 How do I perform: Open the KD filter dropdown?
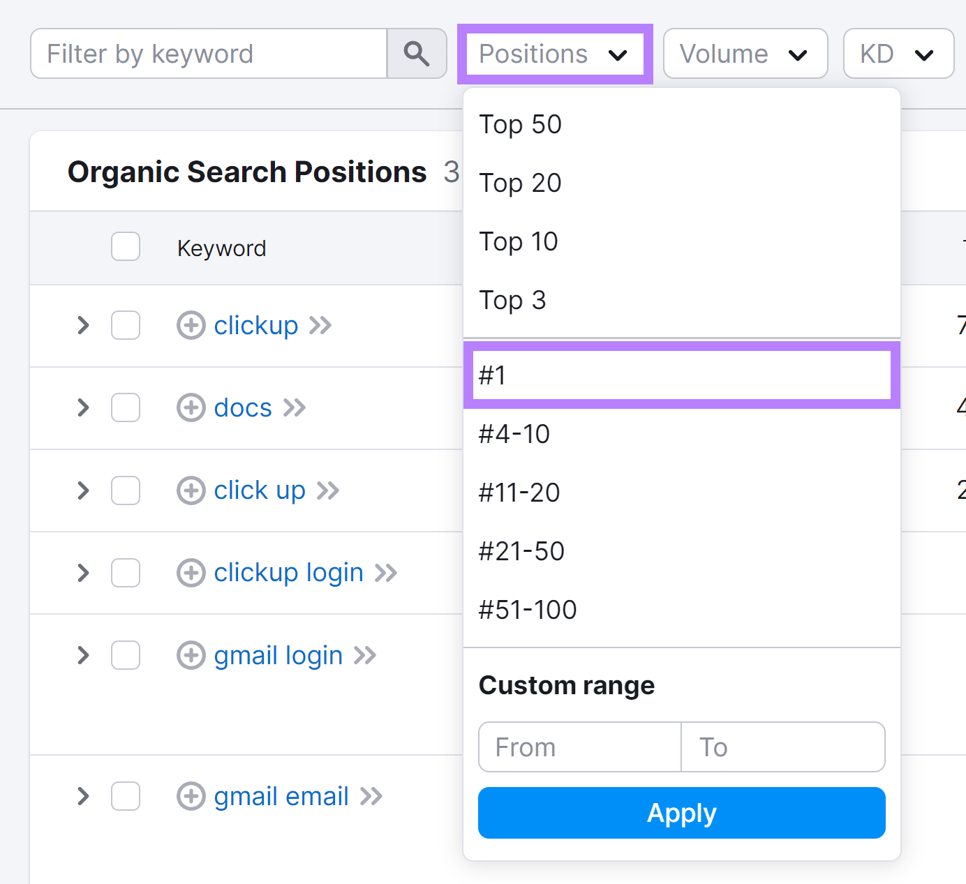898,53
